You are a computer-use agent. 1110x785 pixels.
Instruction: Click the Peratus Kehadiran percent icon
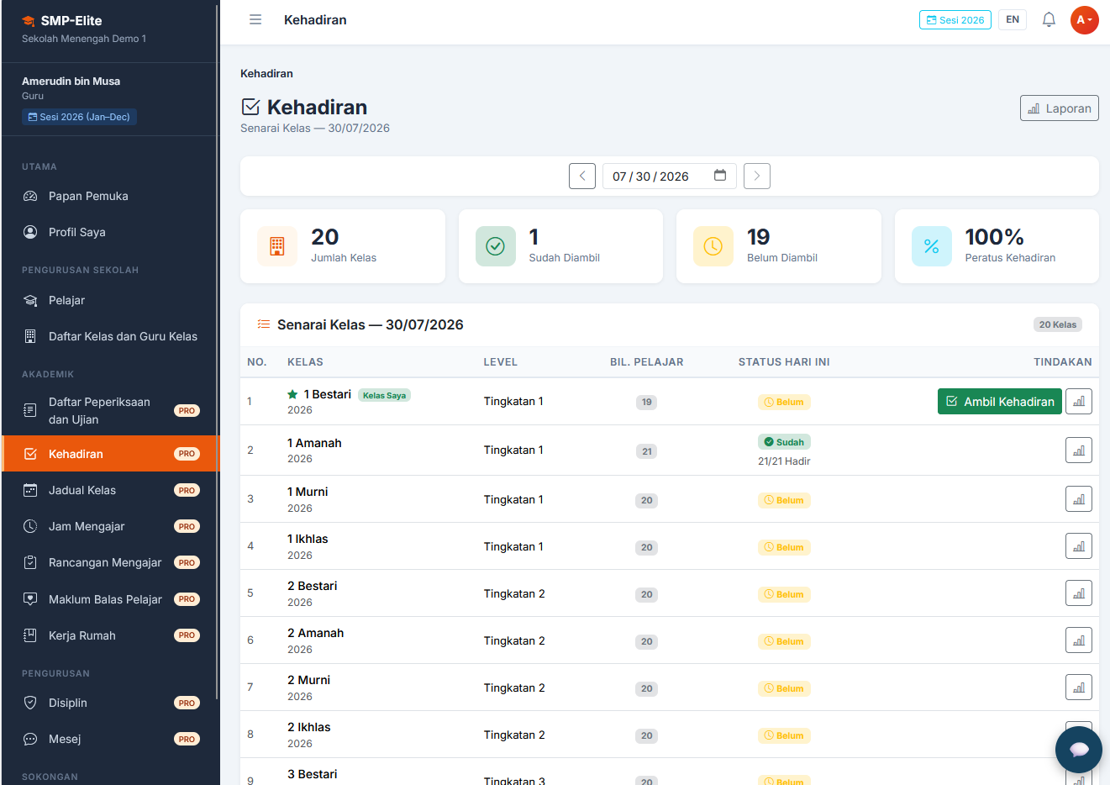tap(932, 246)
